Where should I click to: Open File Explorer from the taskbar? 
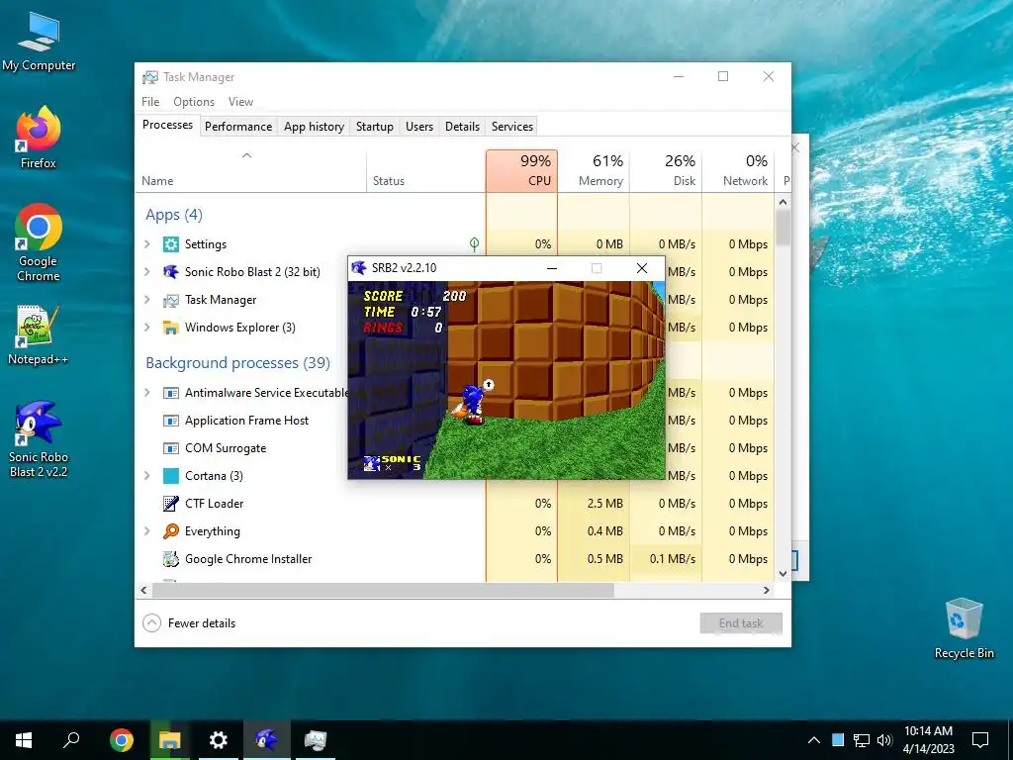(x=169, y=740)
